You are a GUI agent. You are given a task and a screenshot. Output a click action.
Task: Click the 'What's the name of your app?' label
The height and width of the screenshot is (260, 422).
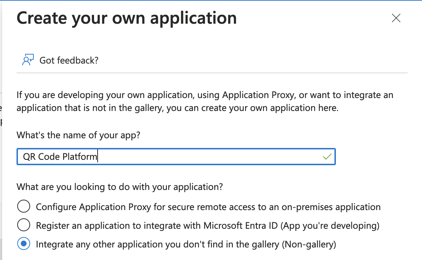point(78,135)
